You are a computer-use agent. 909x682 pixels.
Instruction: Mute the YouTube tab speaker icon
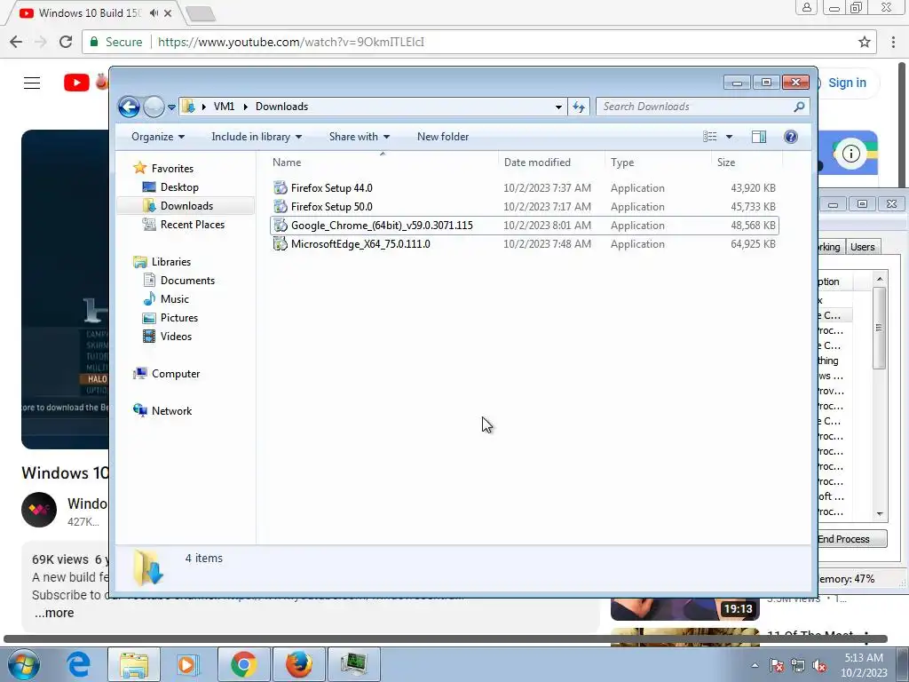tap(154, 12)
